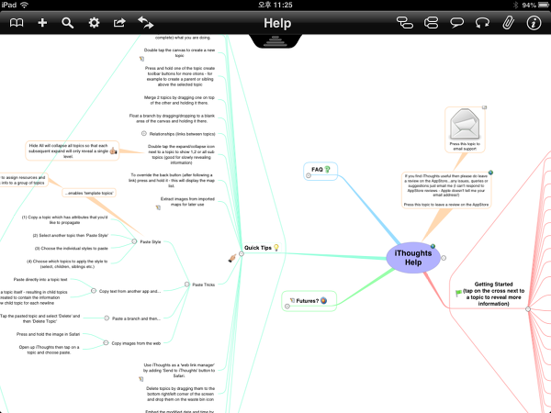Collapse the Paste Style branch

click(134, 241)
